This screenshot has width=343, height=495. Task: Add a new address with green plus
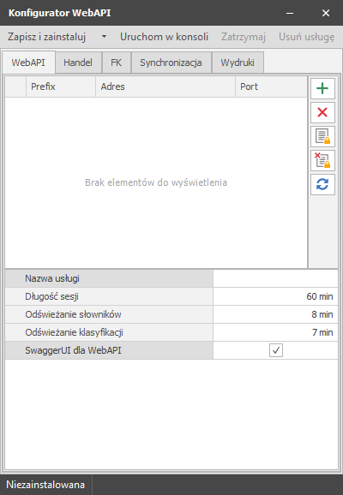point(322,88)
